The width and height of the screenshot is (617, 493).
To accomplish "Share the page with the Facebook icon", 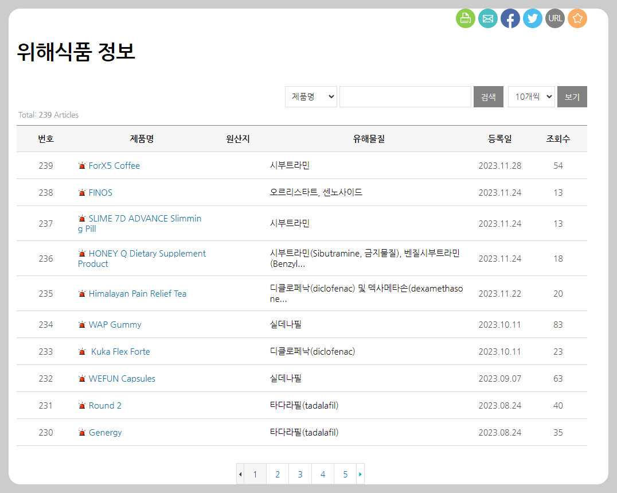I will click(510, 18).
